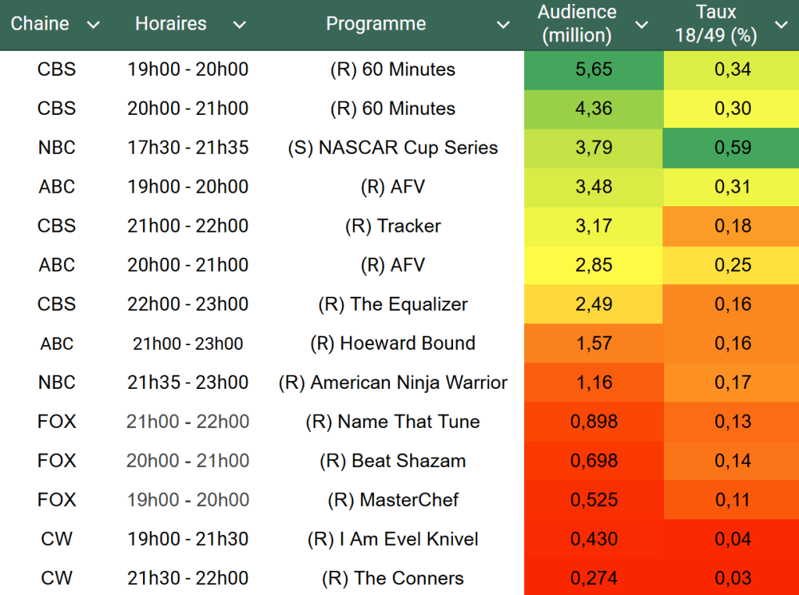Click the Audience (million) filter arrow
This screenshot has height=595, width=799.
pos(642,25)
